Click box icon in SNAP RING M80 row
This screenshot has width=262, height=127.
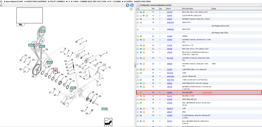click(144, 99)
